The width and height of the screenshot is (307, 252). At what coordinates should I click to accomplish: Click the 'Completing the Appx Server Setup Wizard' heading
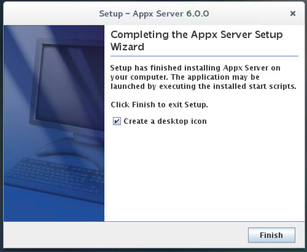196,40
